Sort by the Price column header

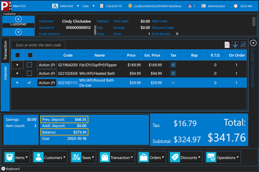click(131, 55)
